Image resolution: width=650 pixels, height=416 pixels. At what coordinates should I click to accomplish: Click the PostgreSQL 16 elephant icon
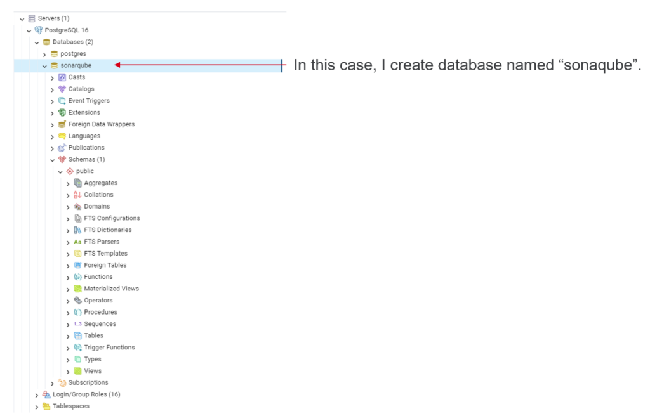tap(39, 30)
